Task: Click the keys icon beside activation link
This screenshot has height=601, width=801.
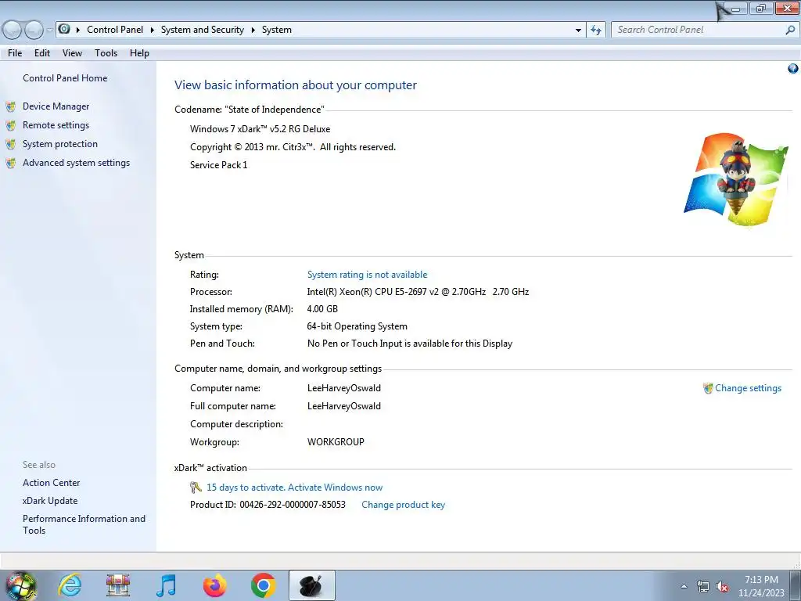Action: (x=196, y=488)
